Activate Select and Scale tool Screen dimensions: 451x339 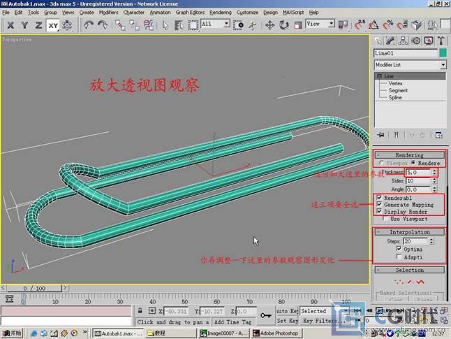click(297, 25)
